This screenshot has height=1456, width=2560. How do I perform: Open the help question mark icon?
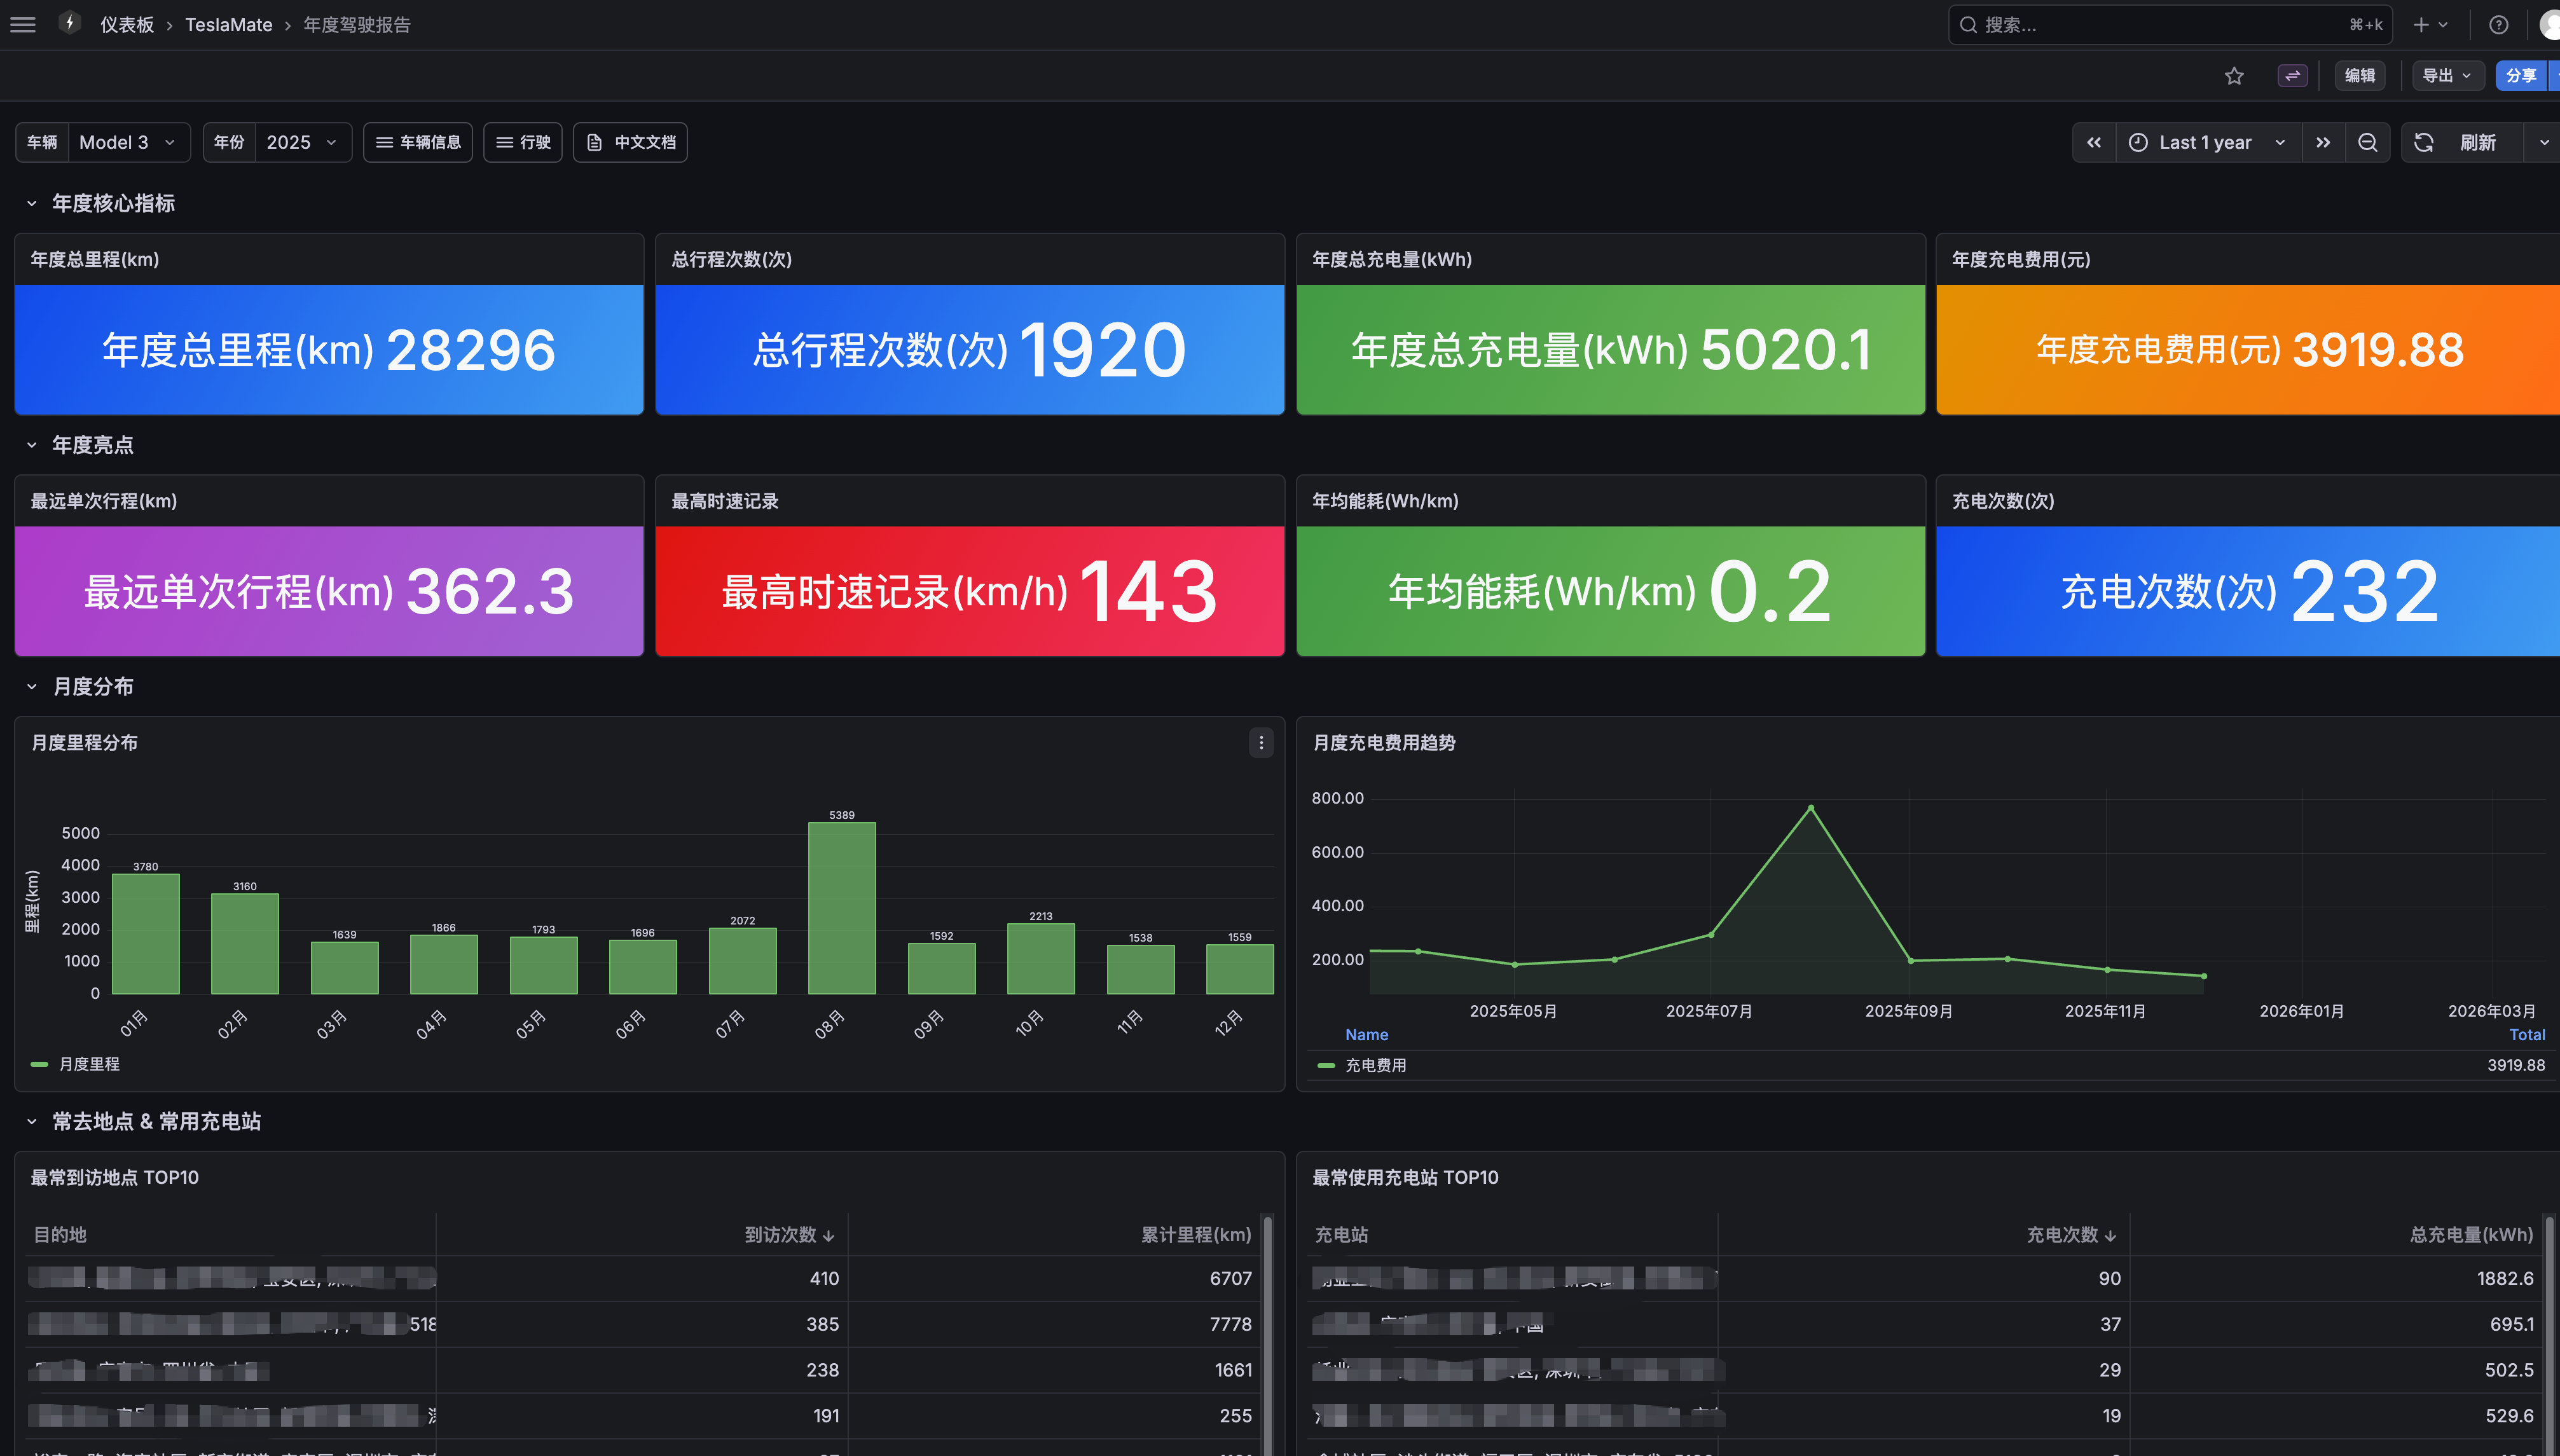coord(2498,25)
